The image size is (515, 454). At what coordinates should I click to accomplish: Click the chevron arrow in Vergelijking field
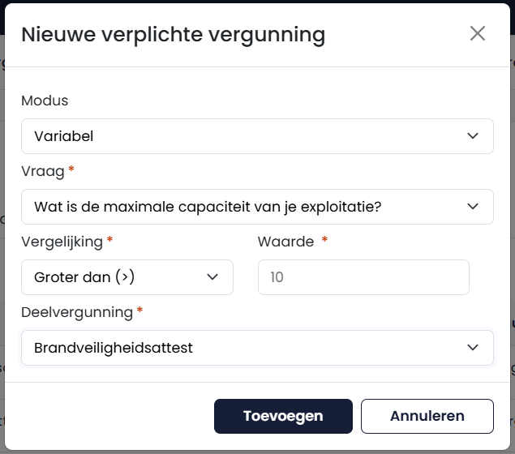point(212,277)
